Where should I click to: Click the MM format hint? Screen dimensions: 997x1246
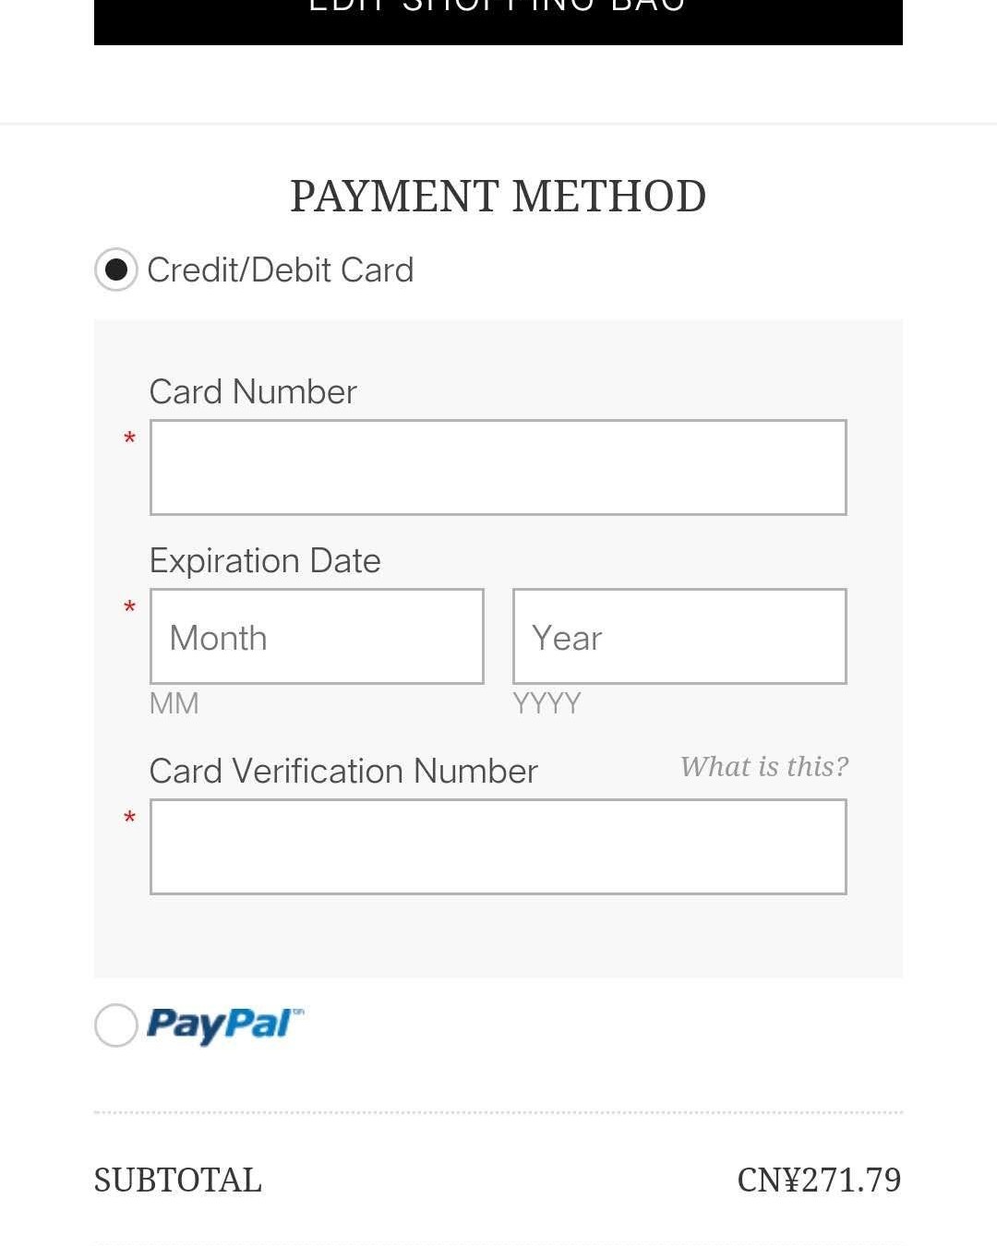coord(174,704)
